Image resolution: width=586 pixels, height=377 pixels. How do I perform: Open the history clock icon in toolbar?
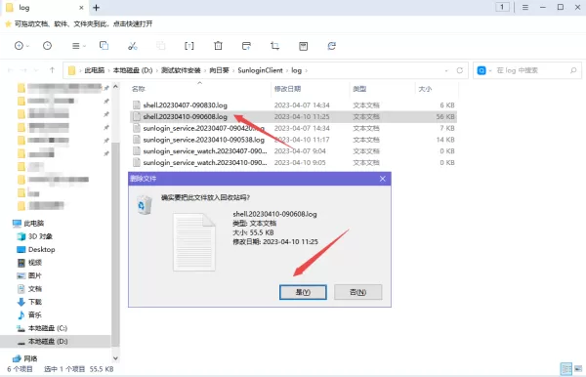[x=47, y=46]
